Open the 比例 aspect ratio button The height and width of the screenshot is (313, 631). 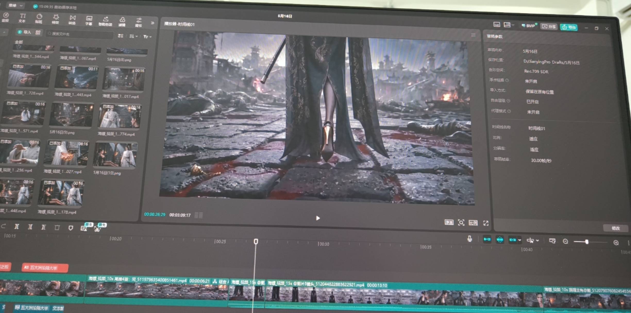point(473,223)
